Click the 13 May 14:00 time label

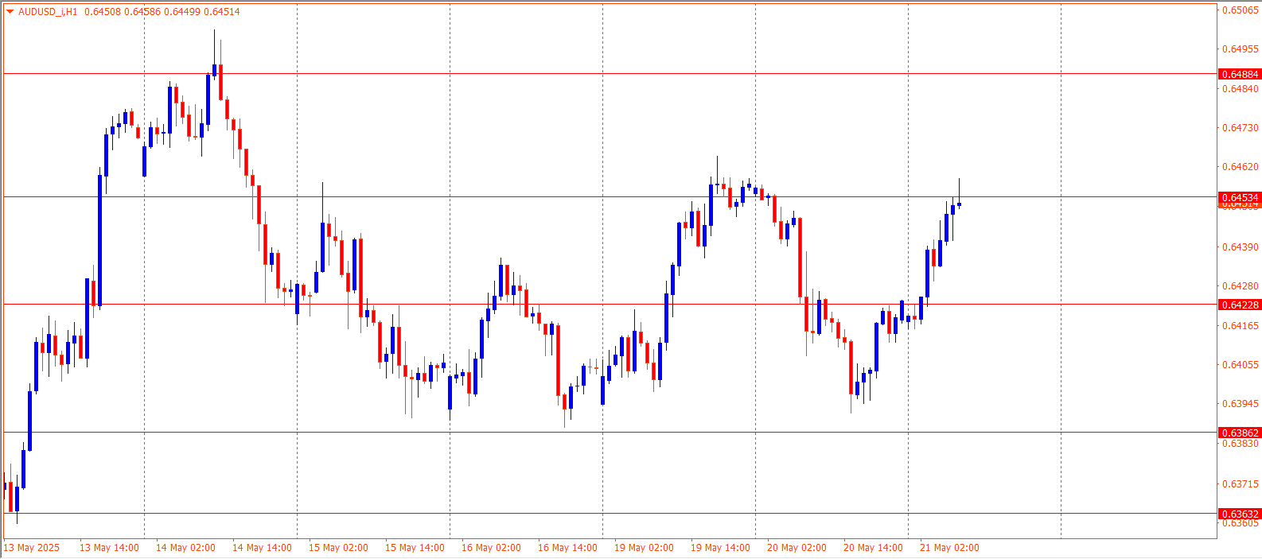pyautogui.click(x=109, y=548)
